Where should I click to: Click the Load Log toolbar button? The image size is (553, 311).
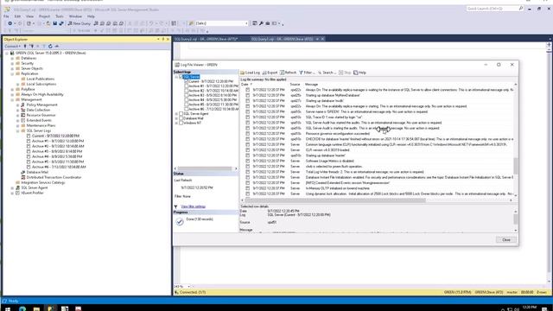(250, 73)
